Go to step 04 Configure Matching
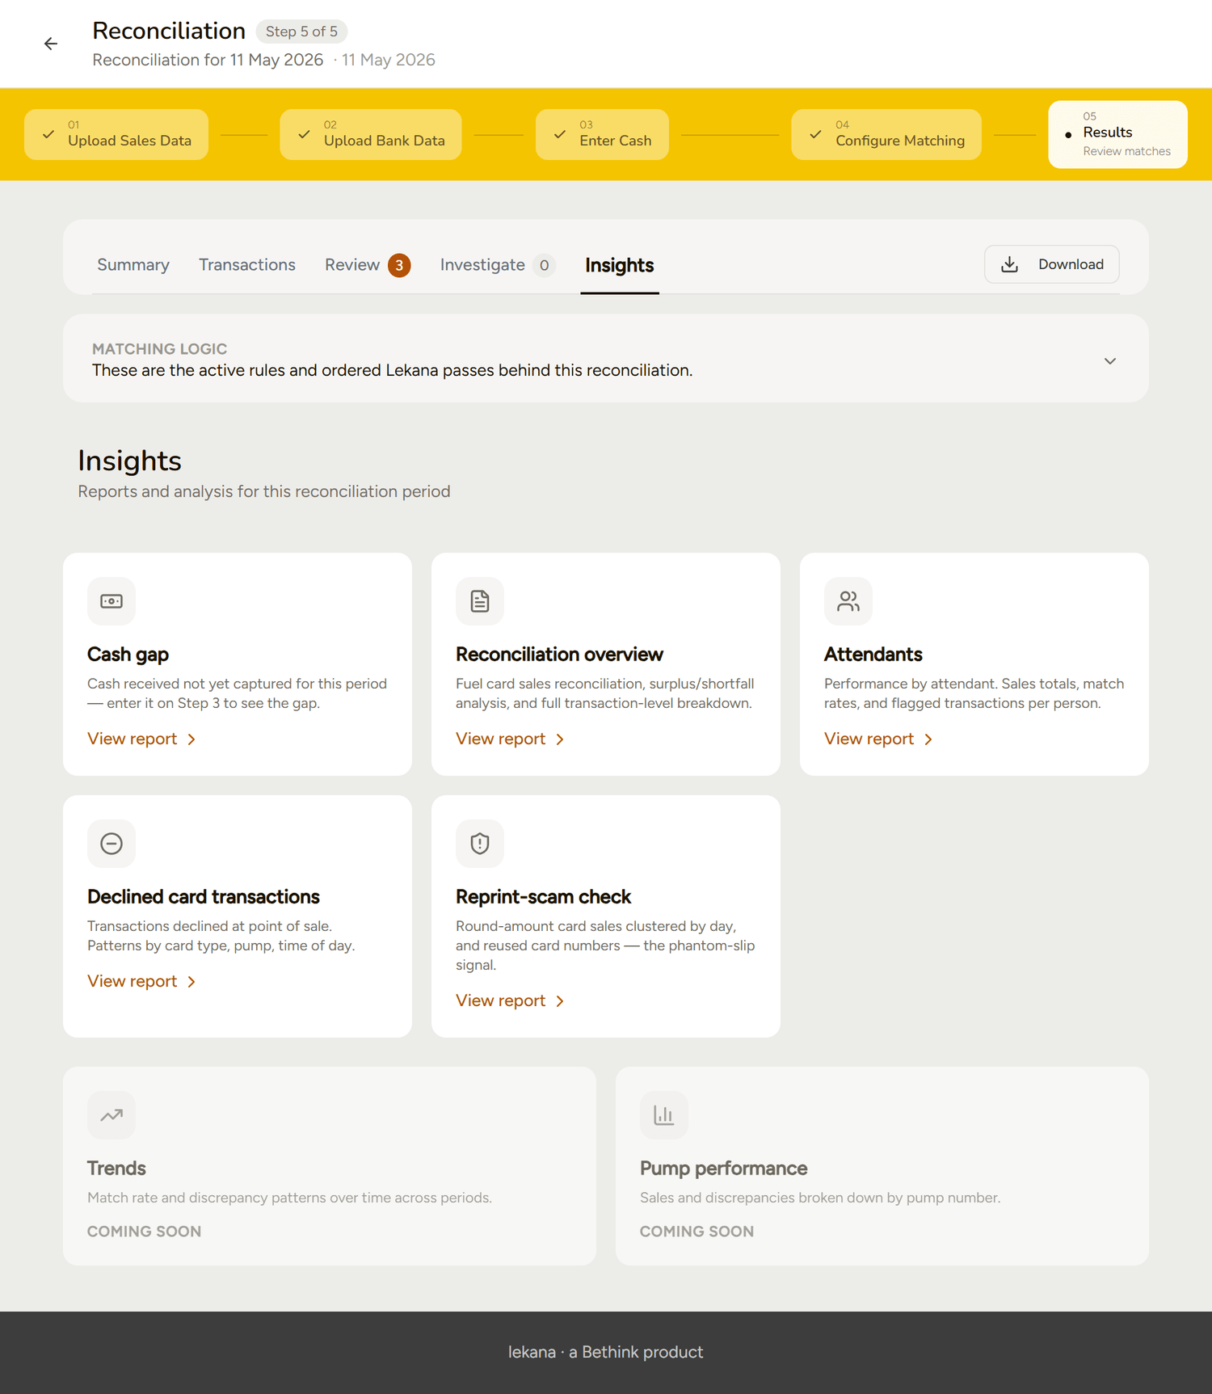The image size is (1212, 1394). (886, 134)
